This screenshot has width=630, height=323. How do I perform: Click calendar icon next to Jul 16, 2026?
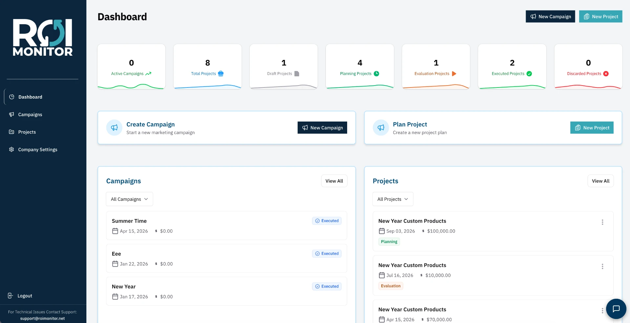pyautogui.click(x=382, y=275)
